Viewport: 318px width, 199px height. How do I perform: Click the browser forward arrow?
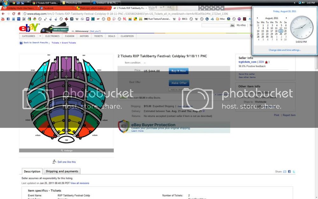click(8, 14)
